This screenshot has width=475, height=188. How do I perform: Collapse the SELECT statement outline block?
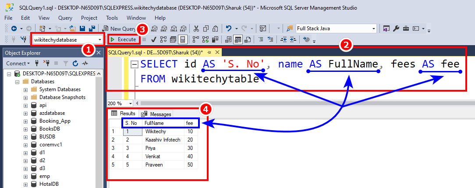135,64
